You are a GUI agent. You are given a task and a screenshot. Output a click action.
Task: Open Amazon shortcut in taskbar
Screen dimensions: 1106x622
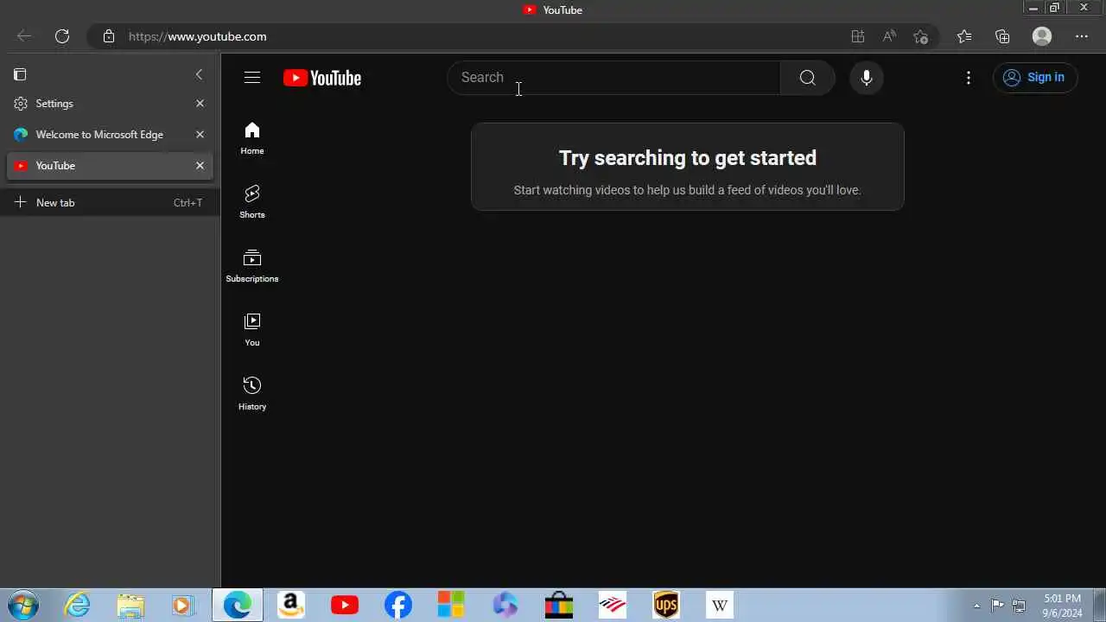(291, 605)
